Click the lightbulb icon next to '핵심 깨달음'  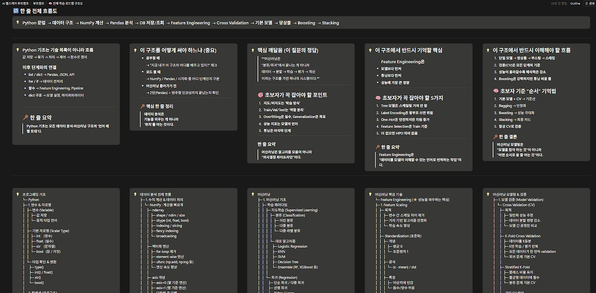tap(253, 50)
